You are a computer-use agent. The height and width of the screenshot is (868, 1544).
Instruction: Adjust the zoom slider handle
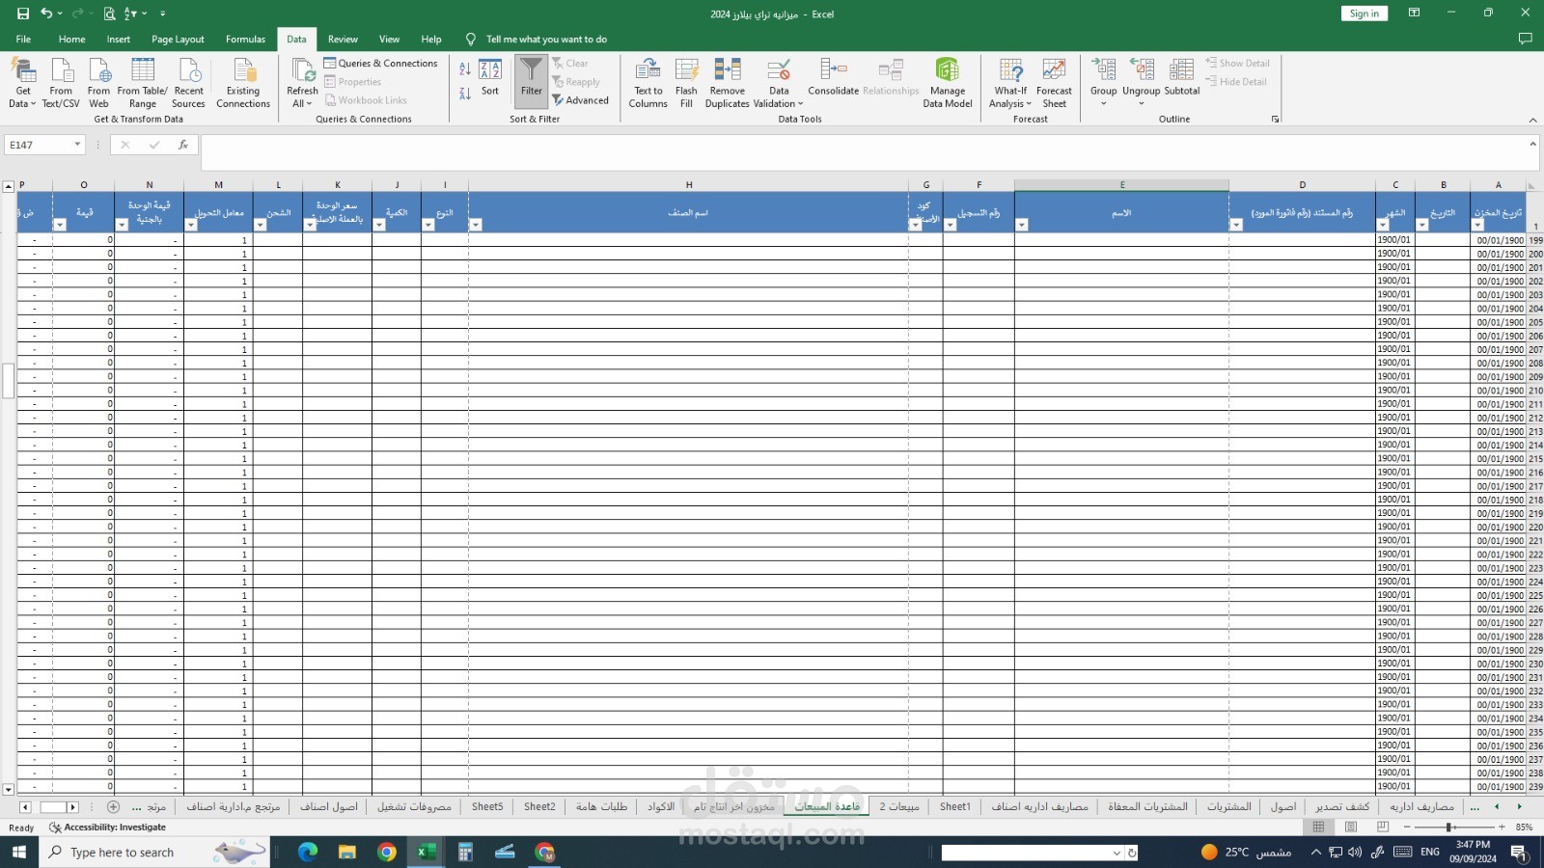pyautogui.click(x=1448, y=827)
